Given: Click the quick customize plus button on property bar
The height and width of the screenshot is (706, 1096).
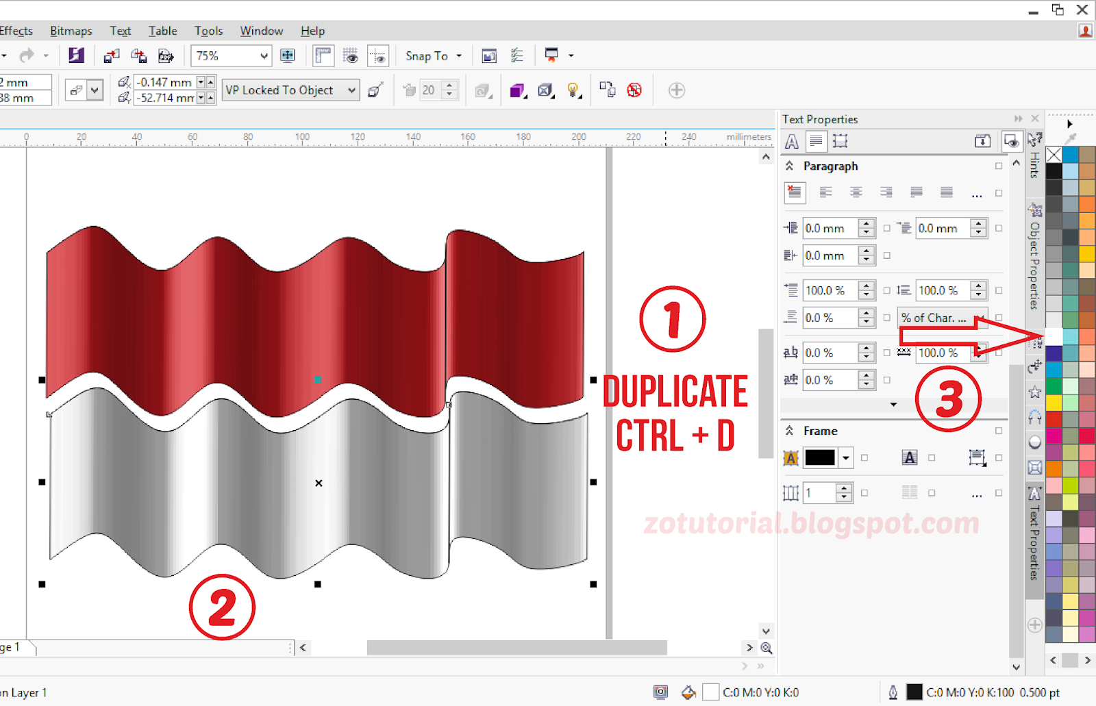Looking at the screenshot, I should pos(677,90).
